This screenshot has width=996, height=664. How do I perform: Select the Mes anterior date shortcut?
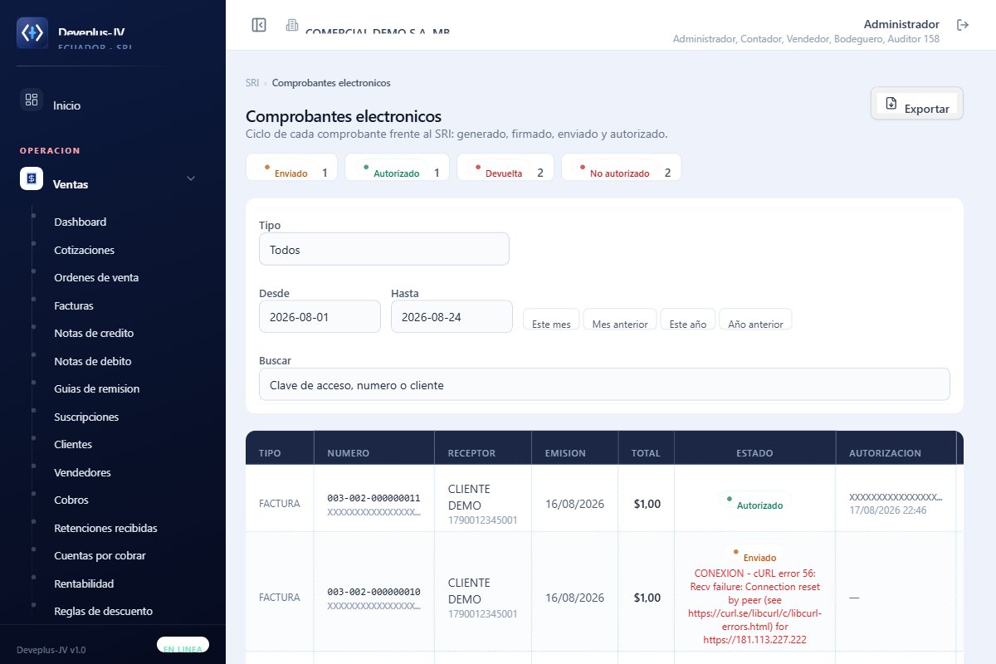620,320
